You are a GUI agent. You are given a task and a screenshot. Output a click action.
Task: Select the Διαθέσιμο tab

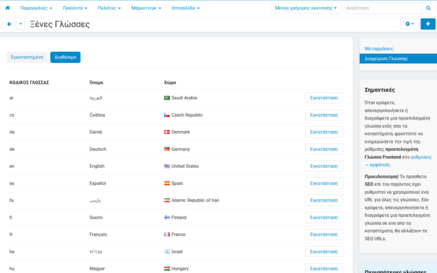coord(65,57)
